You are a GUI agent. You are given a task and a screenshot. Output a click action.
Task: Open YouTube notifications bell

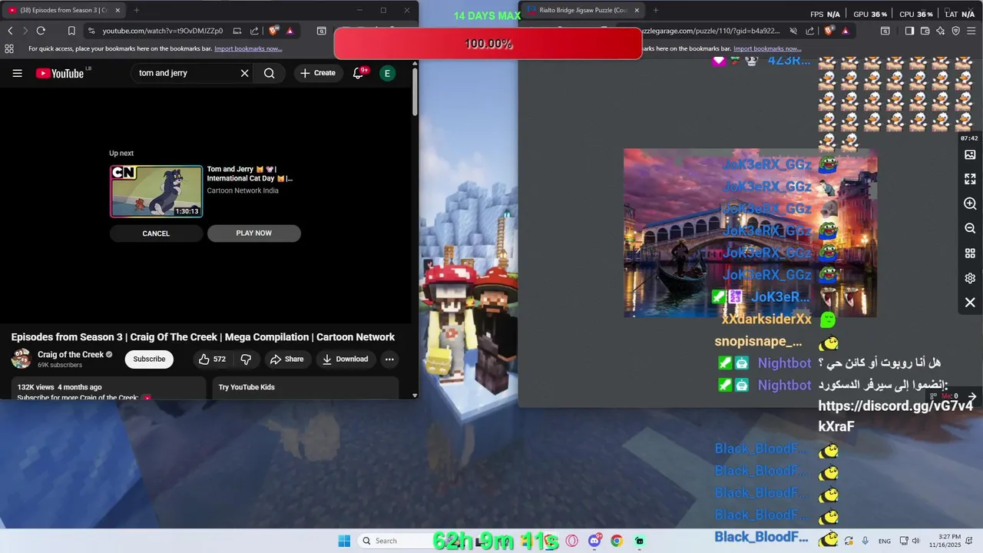(x=358, y=73)
